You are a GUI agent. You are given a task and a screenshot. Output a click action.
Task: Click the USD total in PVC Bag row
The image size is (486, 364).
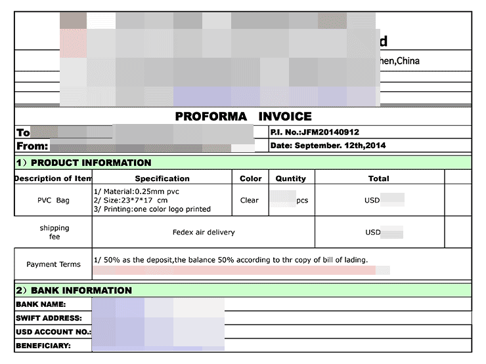[380, 200]
